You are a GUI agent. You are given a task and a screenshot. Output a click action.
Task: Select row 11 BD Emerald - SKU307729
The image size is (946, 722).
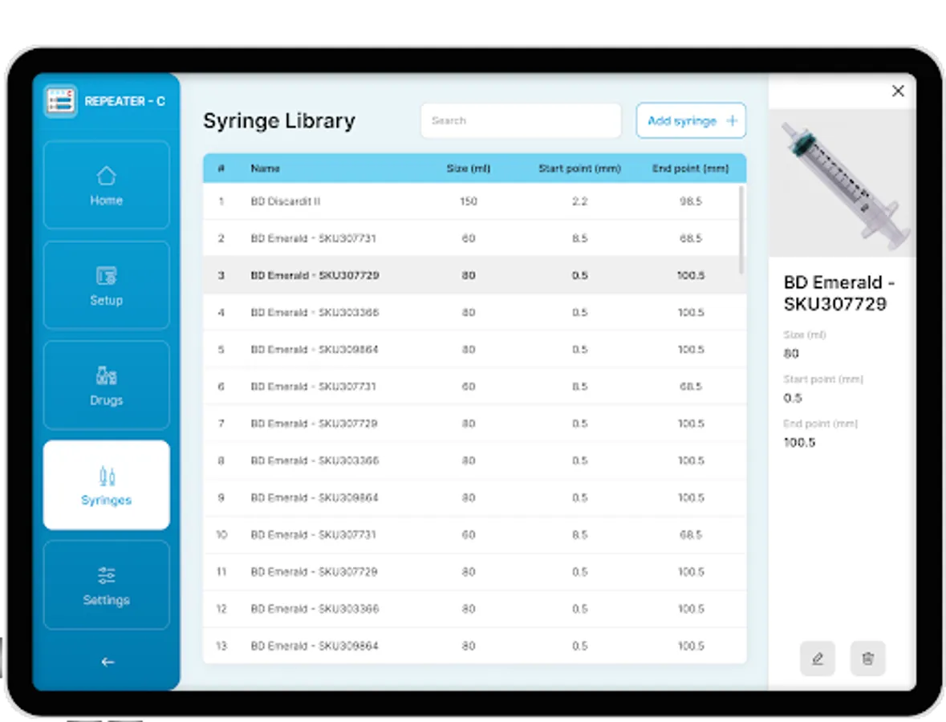(474, 572)
